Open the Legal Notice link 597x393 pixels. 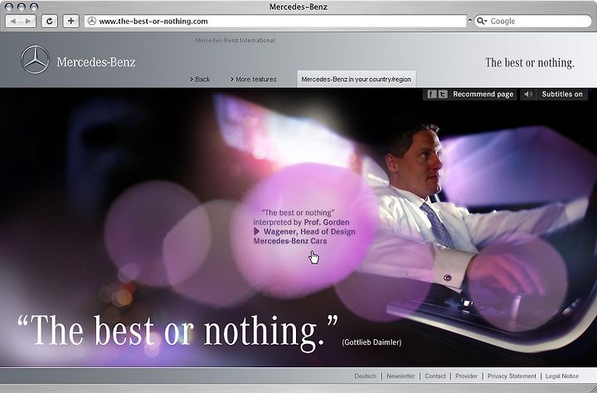(x=562, y=376)
